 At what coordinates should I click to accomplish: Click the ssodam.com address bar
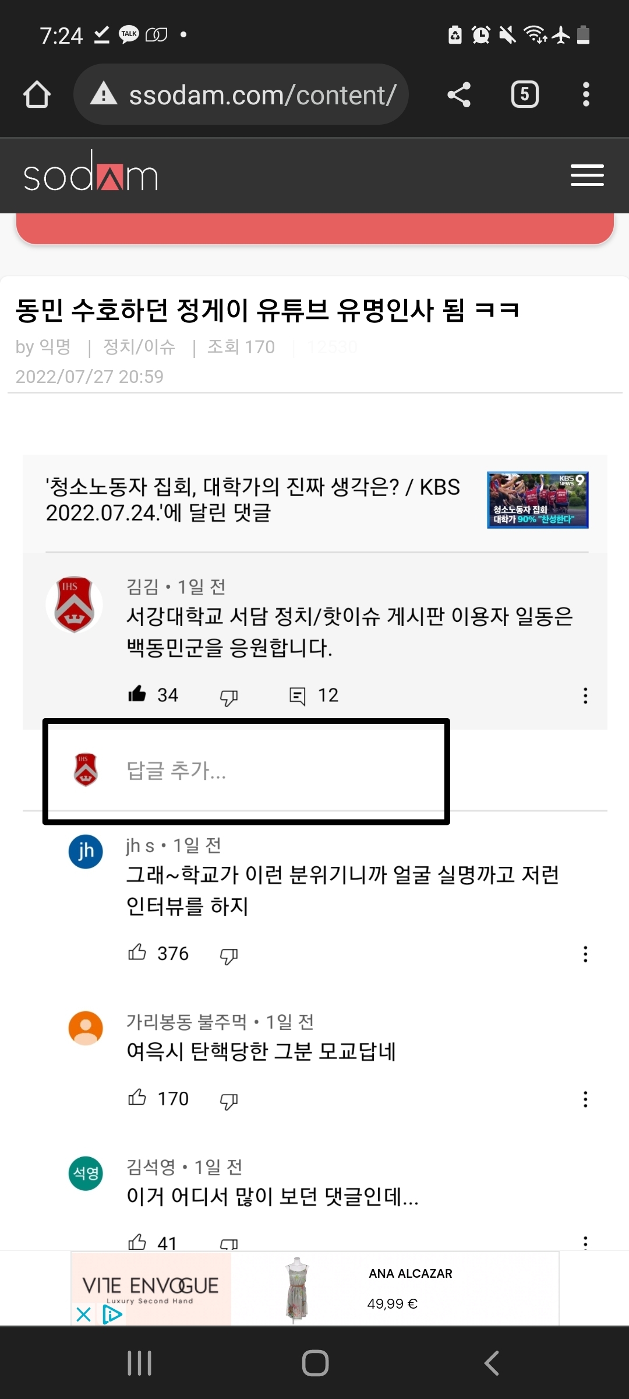coord(241,94)
